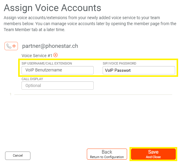Click the Return to Configuration subtext
This screenshot has width=182, height=165.
[x=107, y=157]
